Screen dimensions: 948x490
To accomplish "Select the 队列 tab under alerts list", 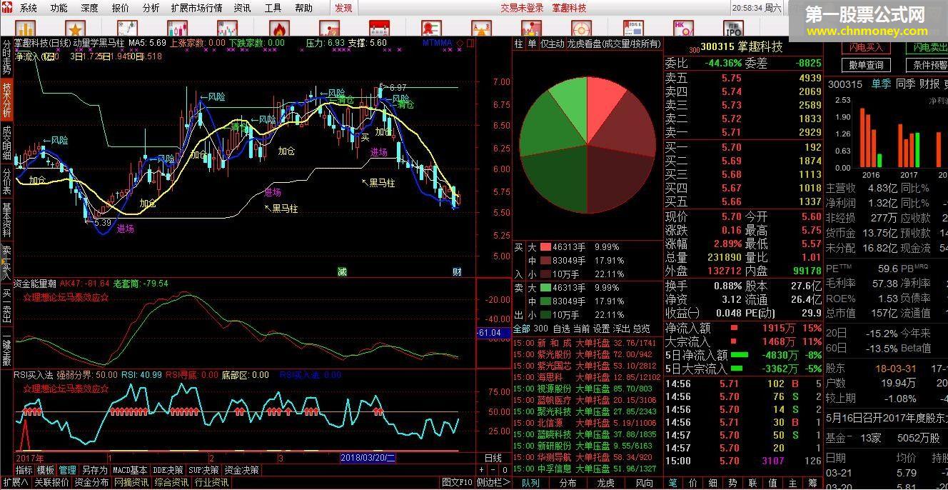I will pyautogui.click(x=530, y=483).
